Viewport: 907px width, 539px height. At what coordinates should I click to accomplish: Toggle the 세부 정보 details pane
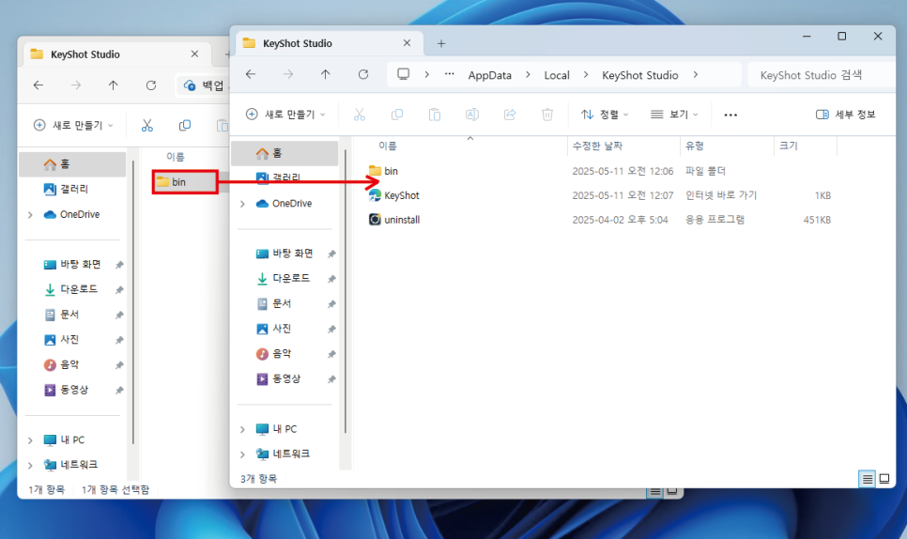(x=846, y=115)
